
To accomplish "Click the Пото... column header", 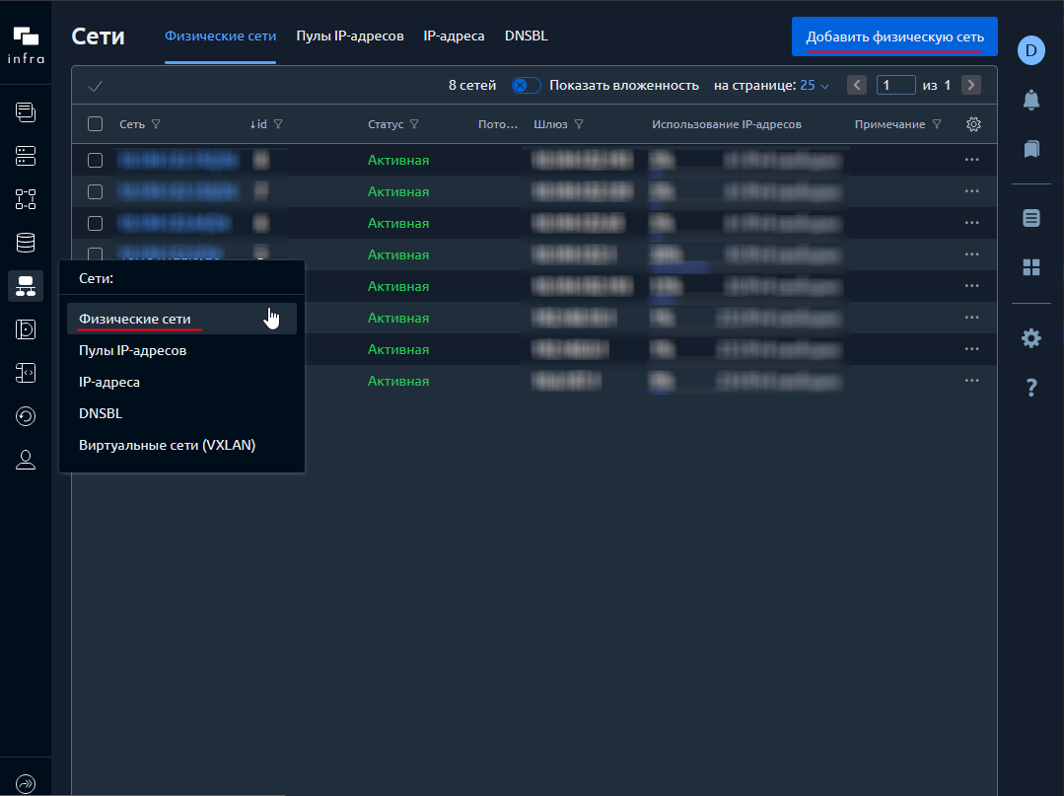I will pos(497,124).
